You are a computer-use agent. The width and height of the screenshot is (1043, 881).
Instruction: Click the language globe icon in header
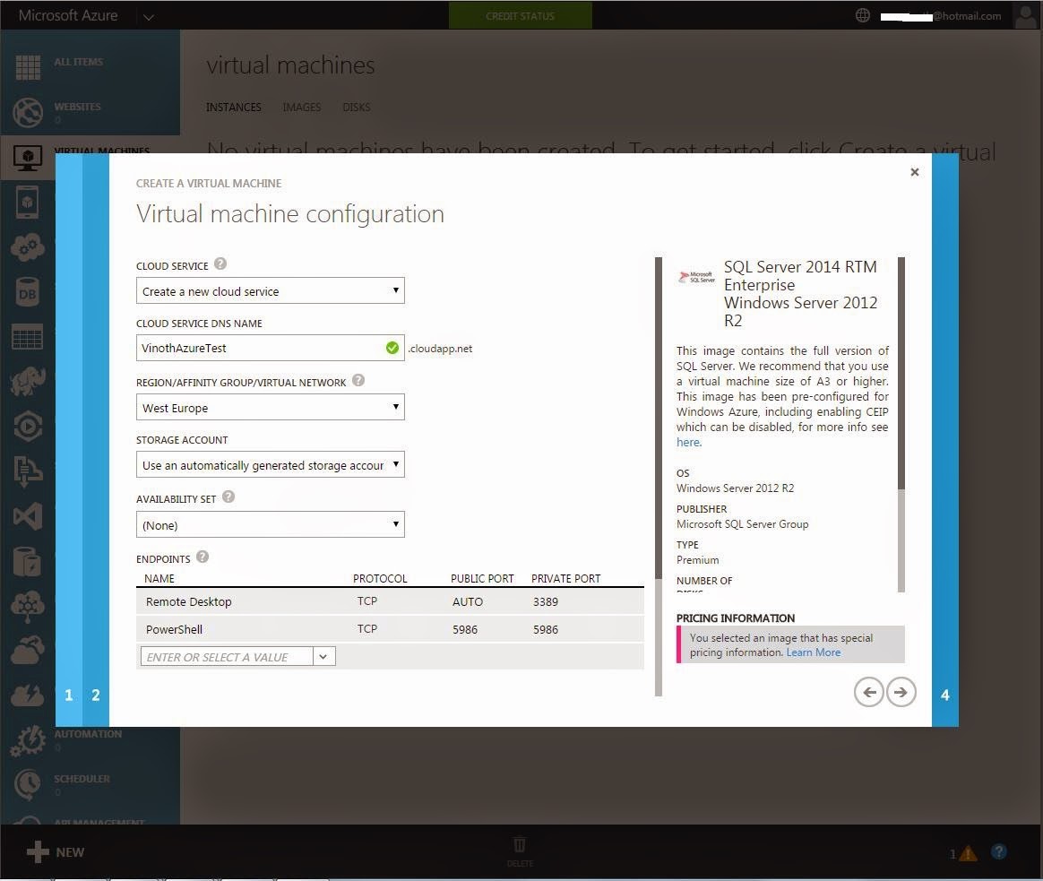862,15
